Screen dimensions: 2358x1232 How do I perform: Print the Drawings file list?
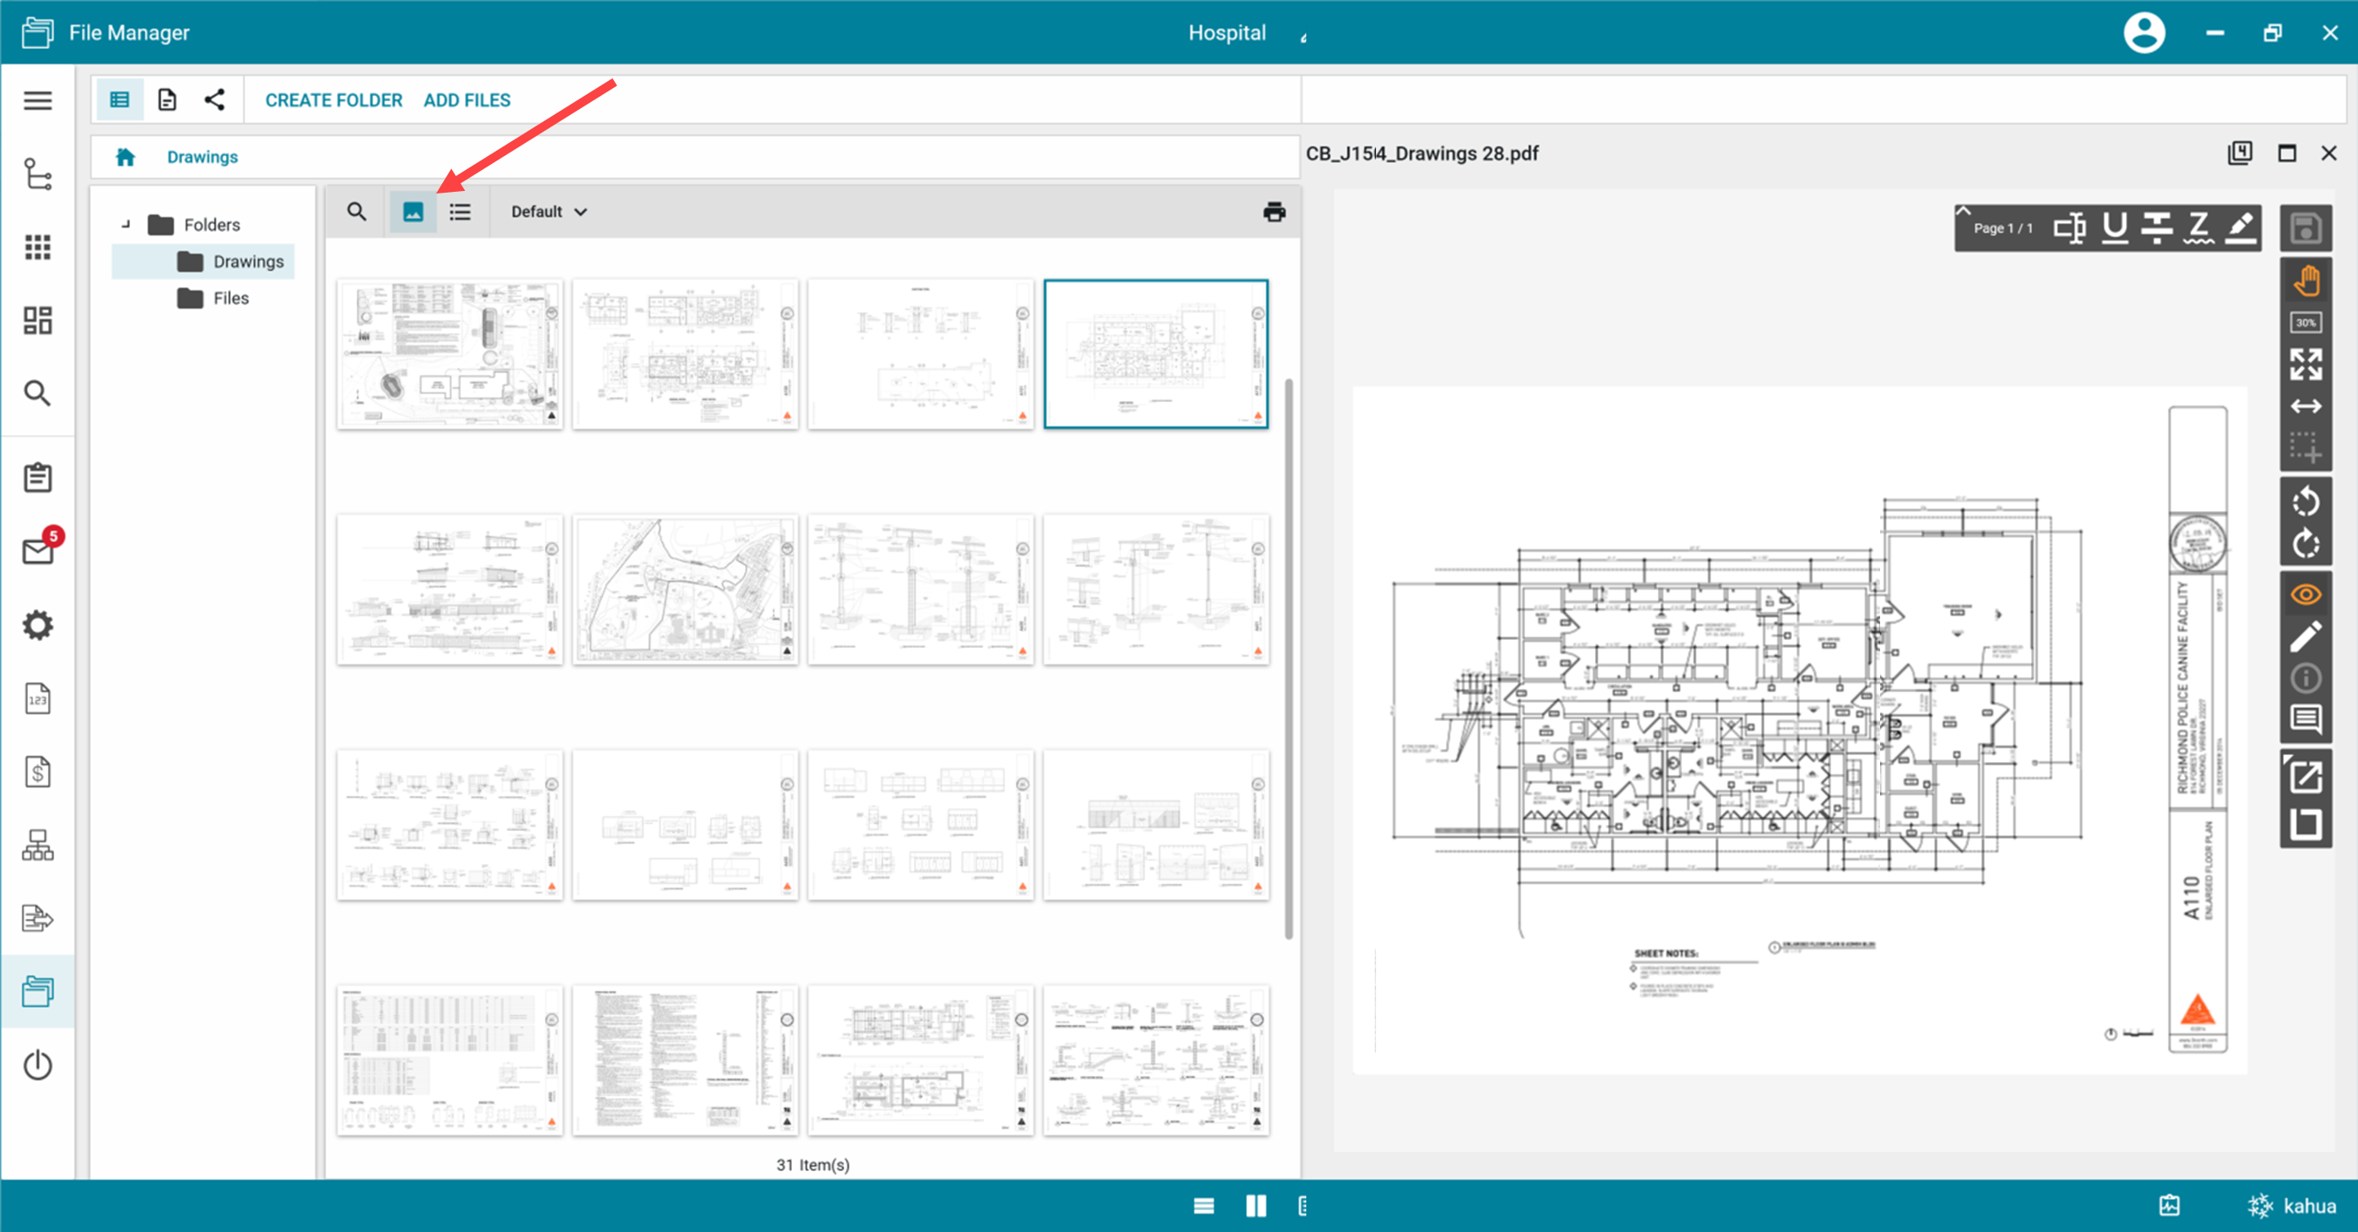coord(1273,213)
